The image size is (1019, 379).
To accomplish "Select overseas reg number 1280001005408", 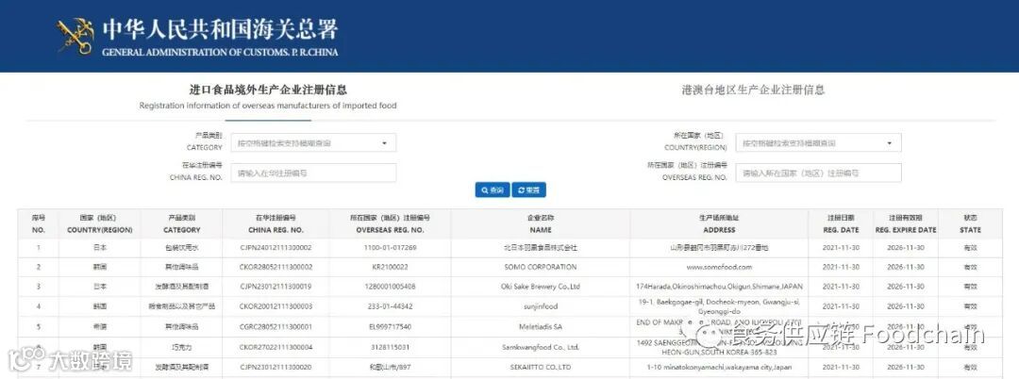I will point(390,287).
